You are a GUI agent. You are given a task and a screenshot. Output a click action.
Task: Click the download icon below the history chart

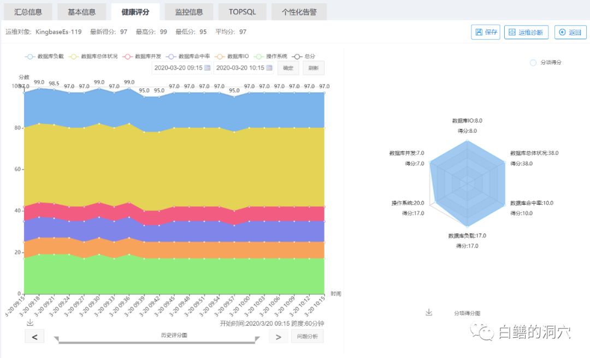click(x=30, y=323)
